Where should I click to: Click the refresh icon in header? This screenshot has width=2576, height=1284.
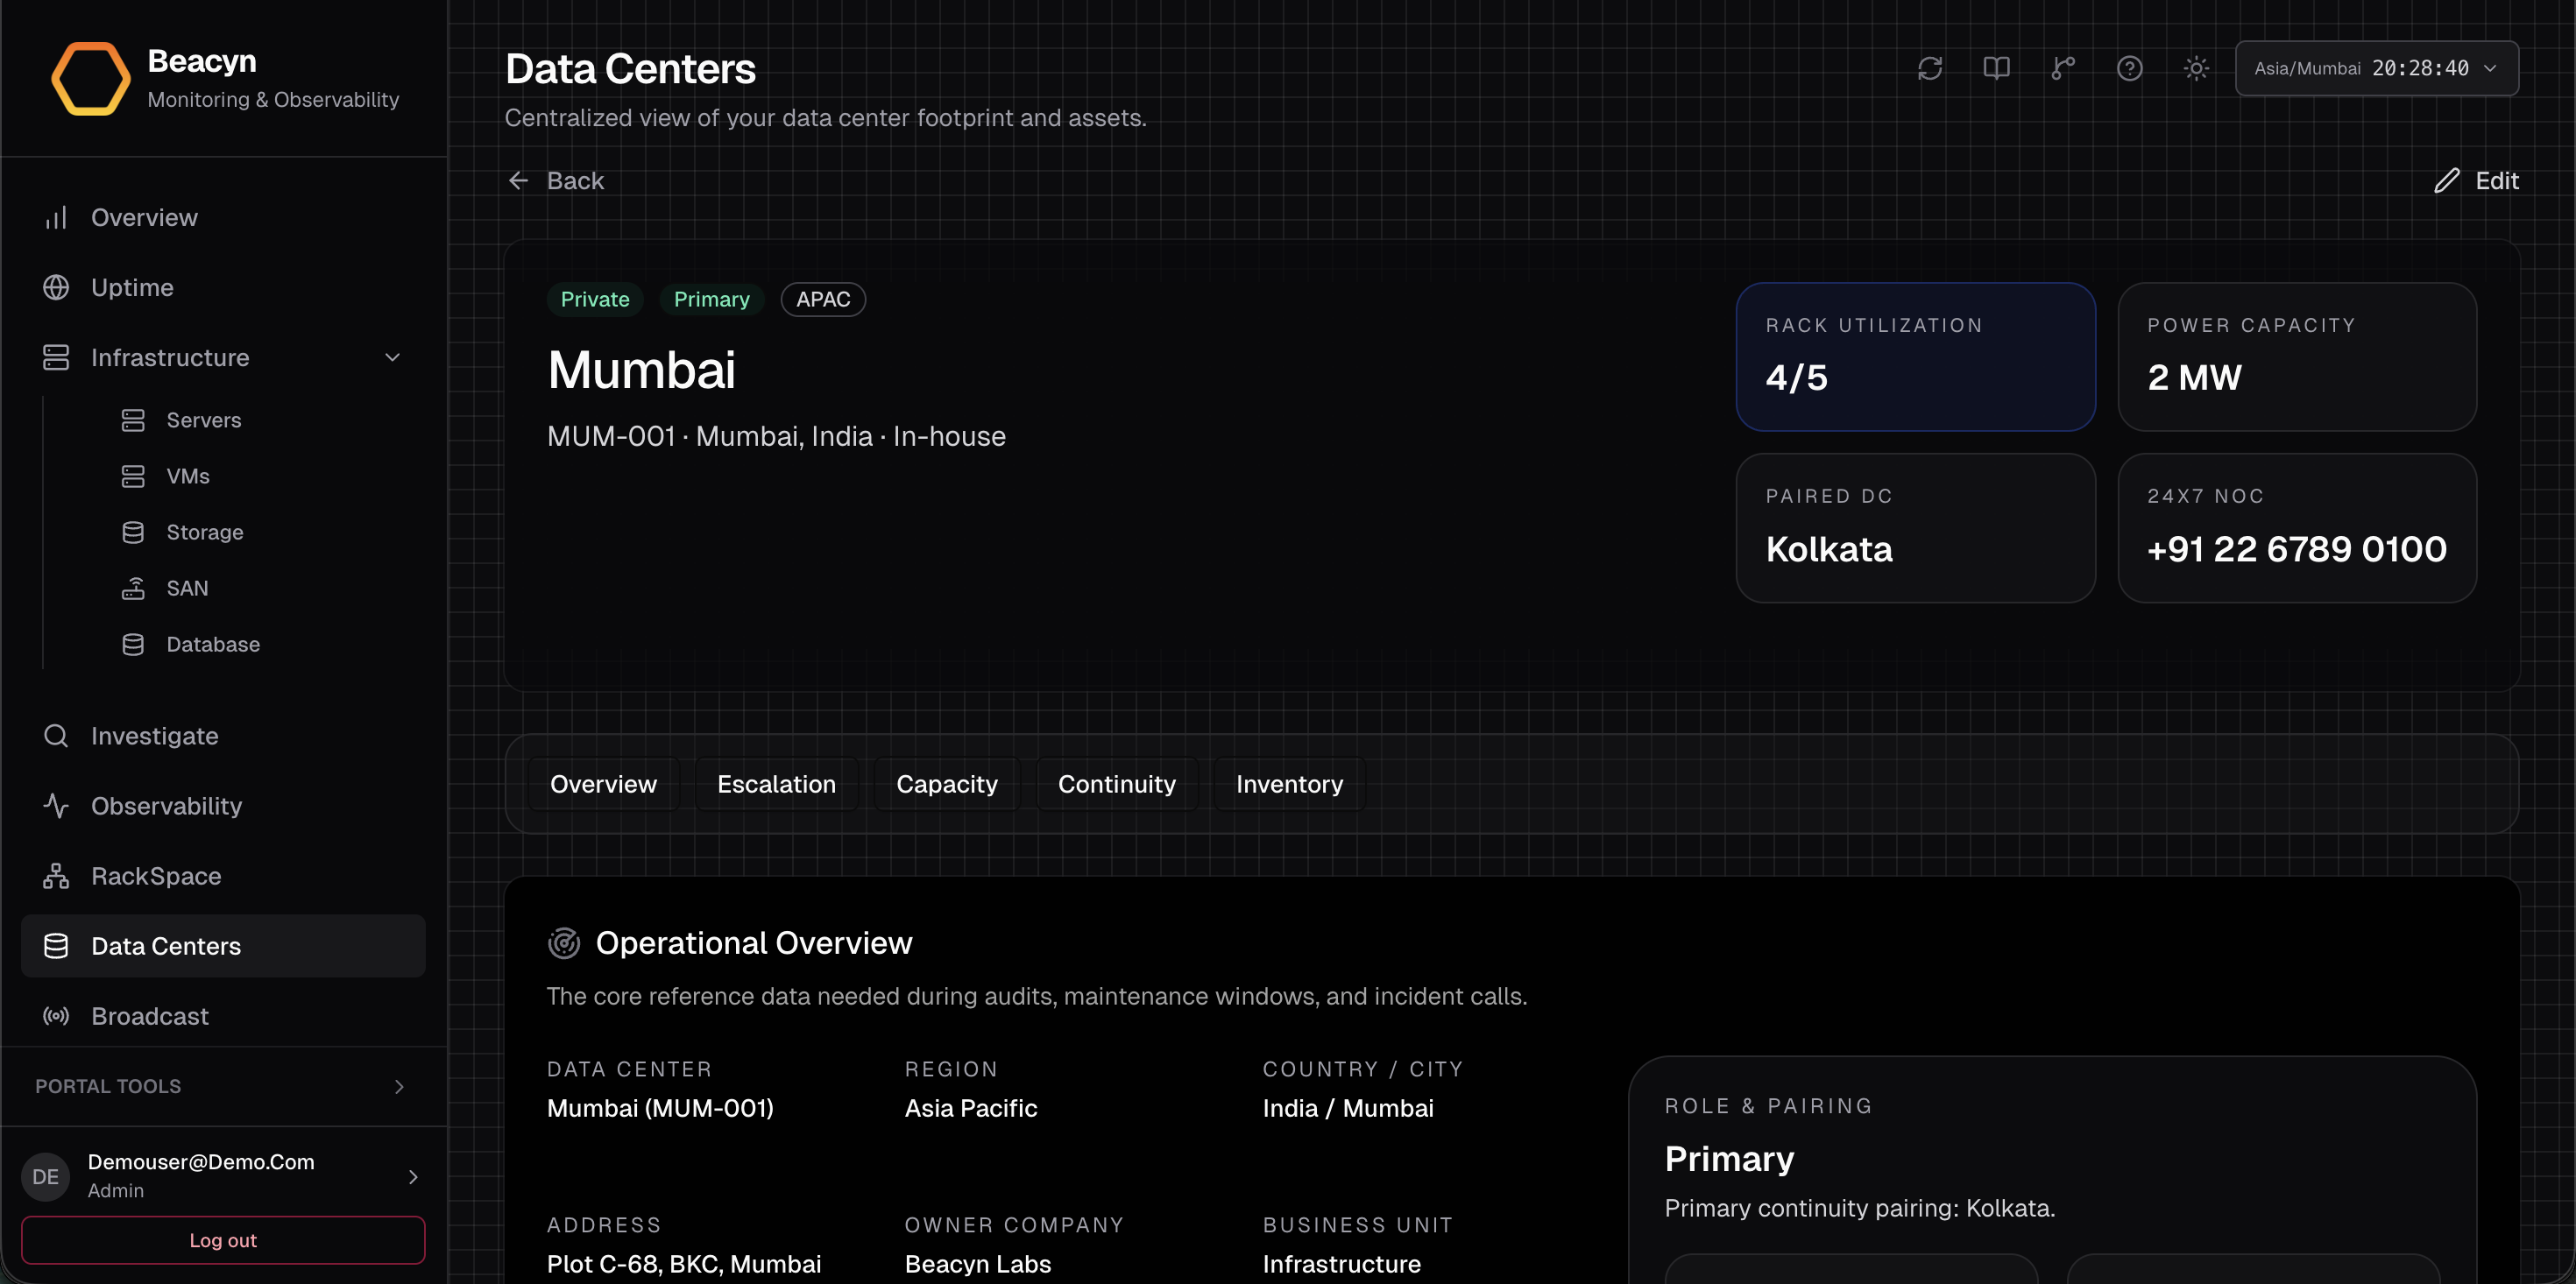pyautogui.click(x=1930, y=68)
